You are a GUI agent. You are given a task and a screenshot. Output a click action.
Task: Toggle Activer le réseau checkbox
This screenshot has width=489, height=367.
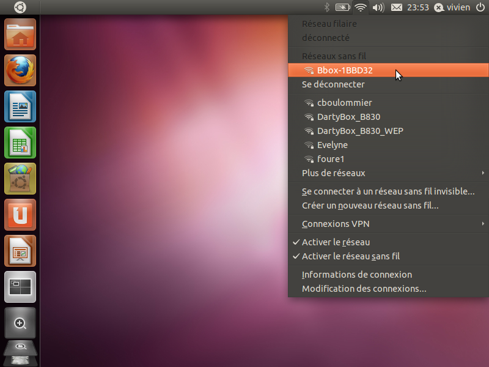pos(388,242)
